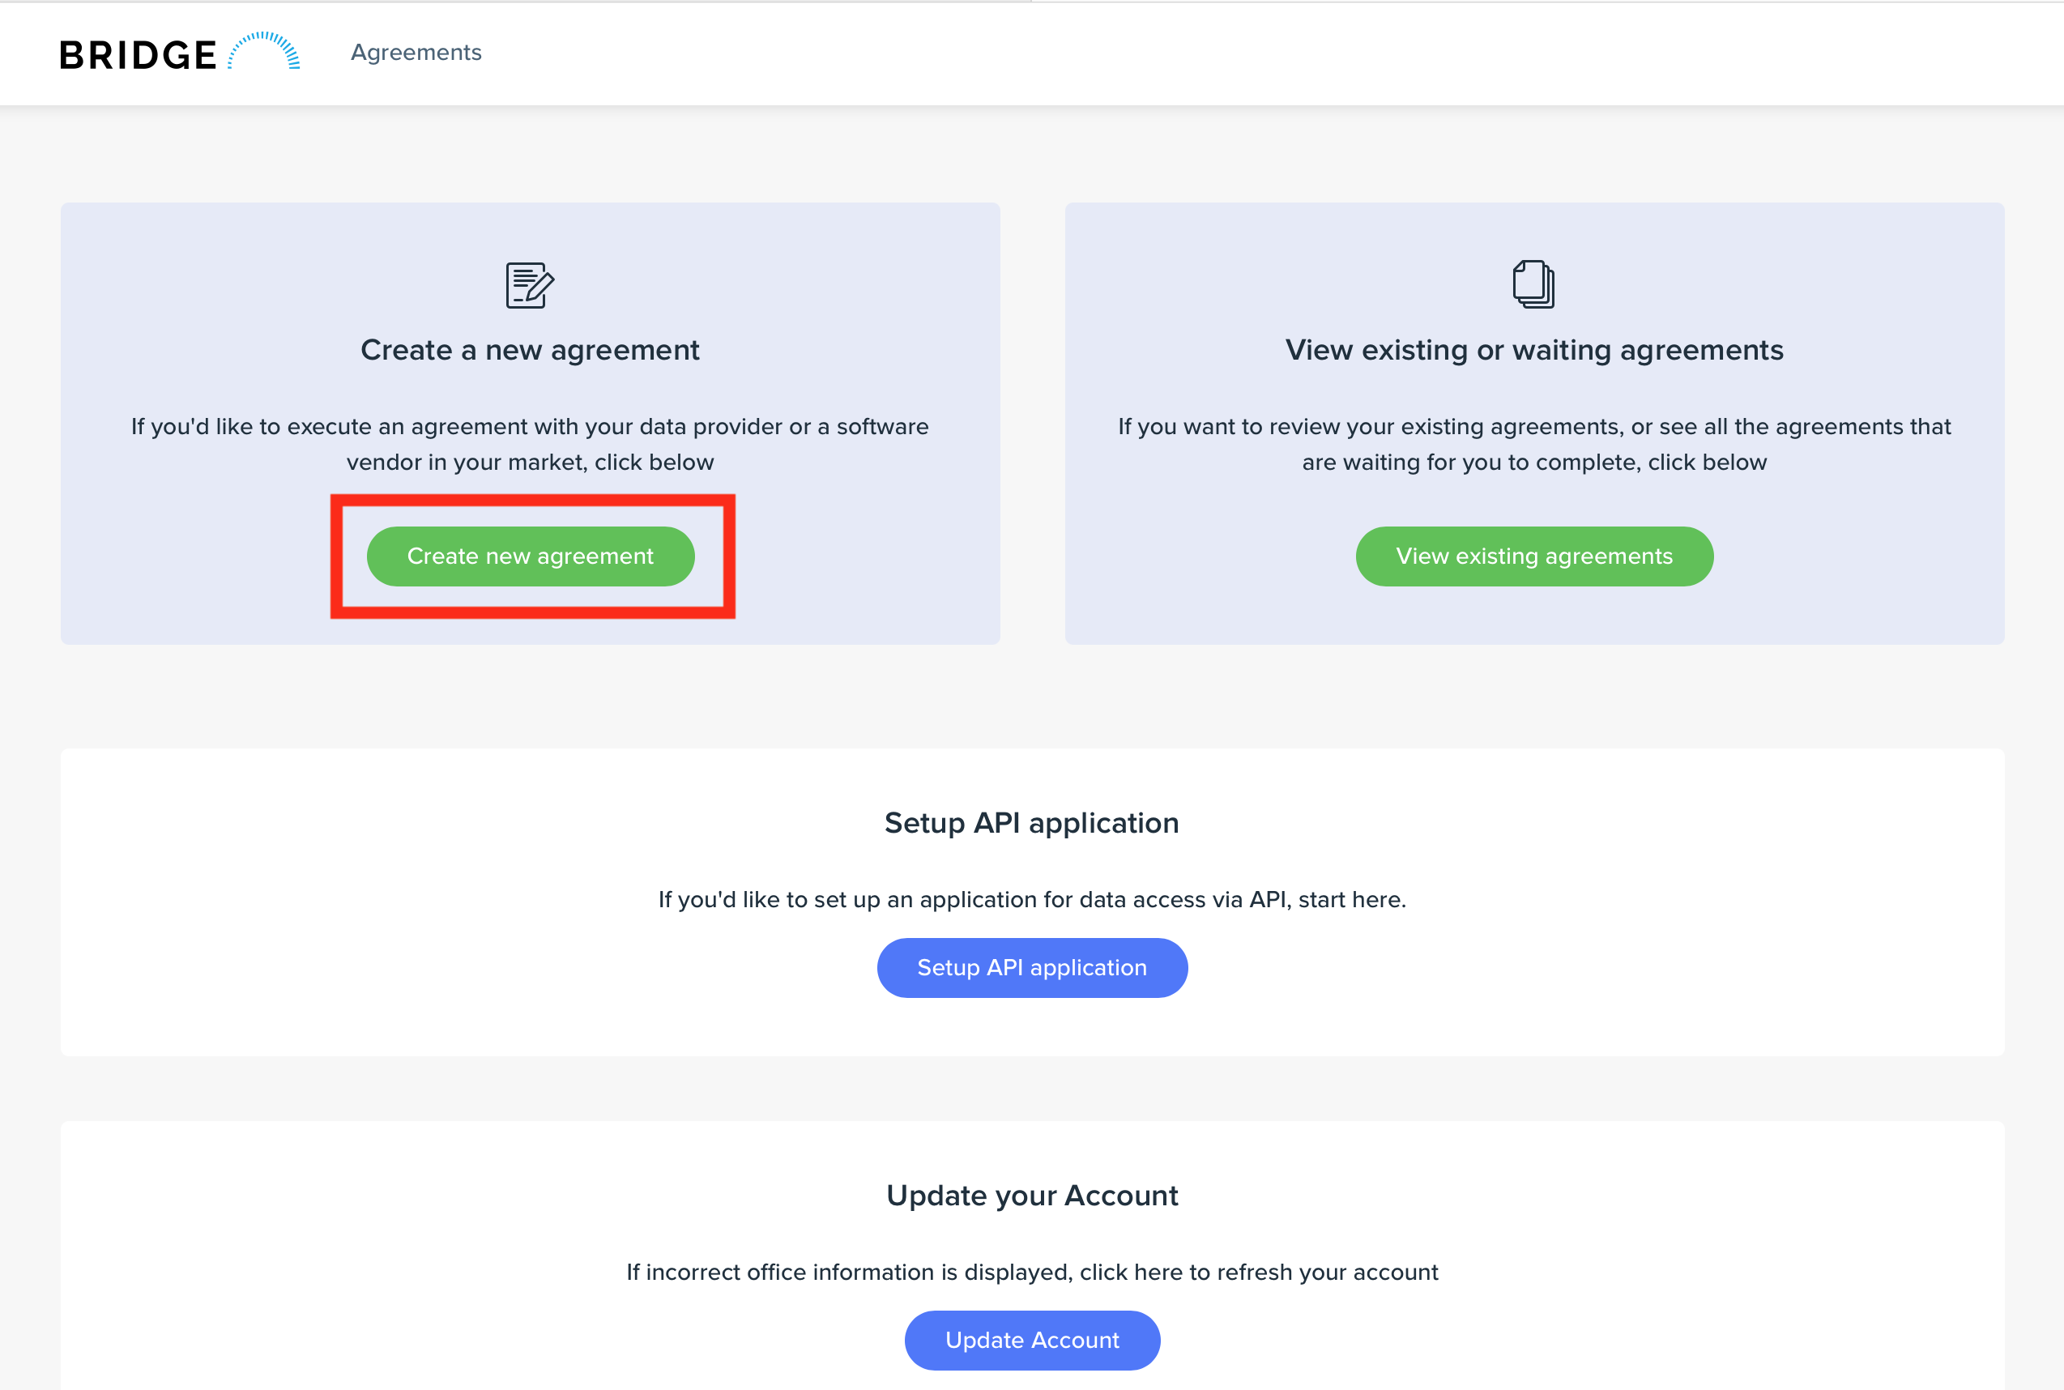
Task: Open View existing agreements button
Action: (x=1533, y=556)
